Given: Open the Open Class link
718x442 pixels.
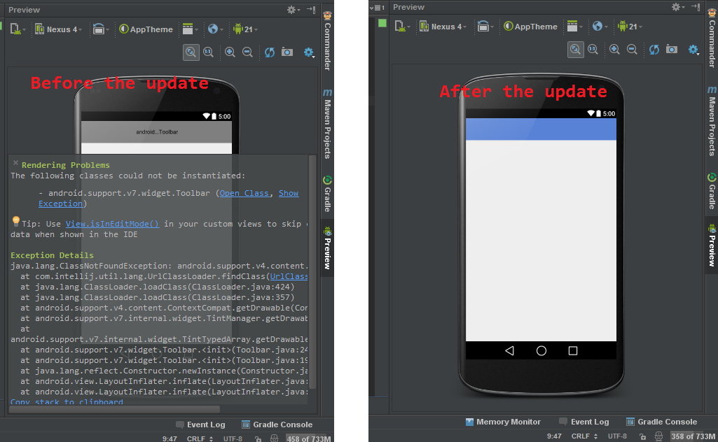Looking at the screenshot, I should point(244,193).
